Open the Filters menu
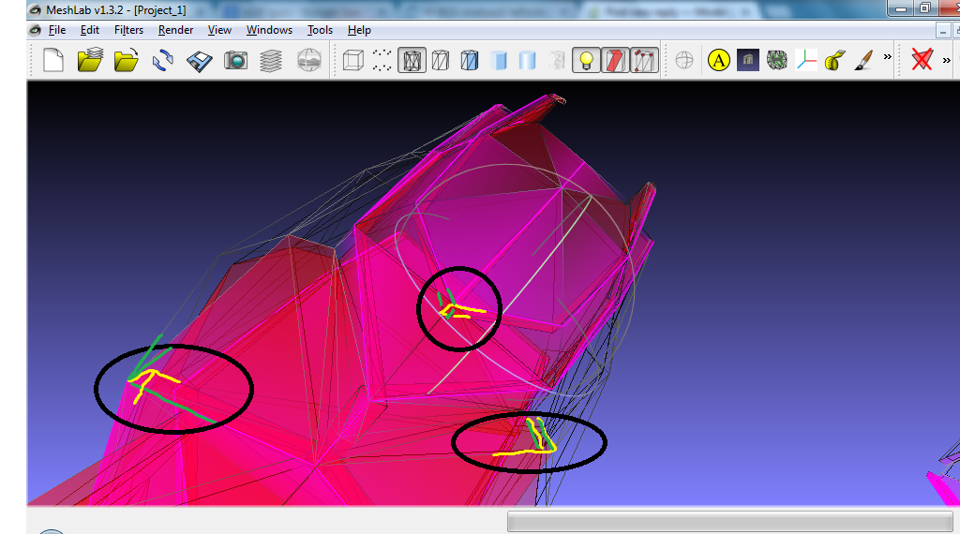Screen dimensions: 960x534 (128, 30)
